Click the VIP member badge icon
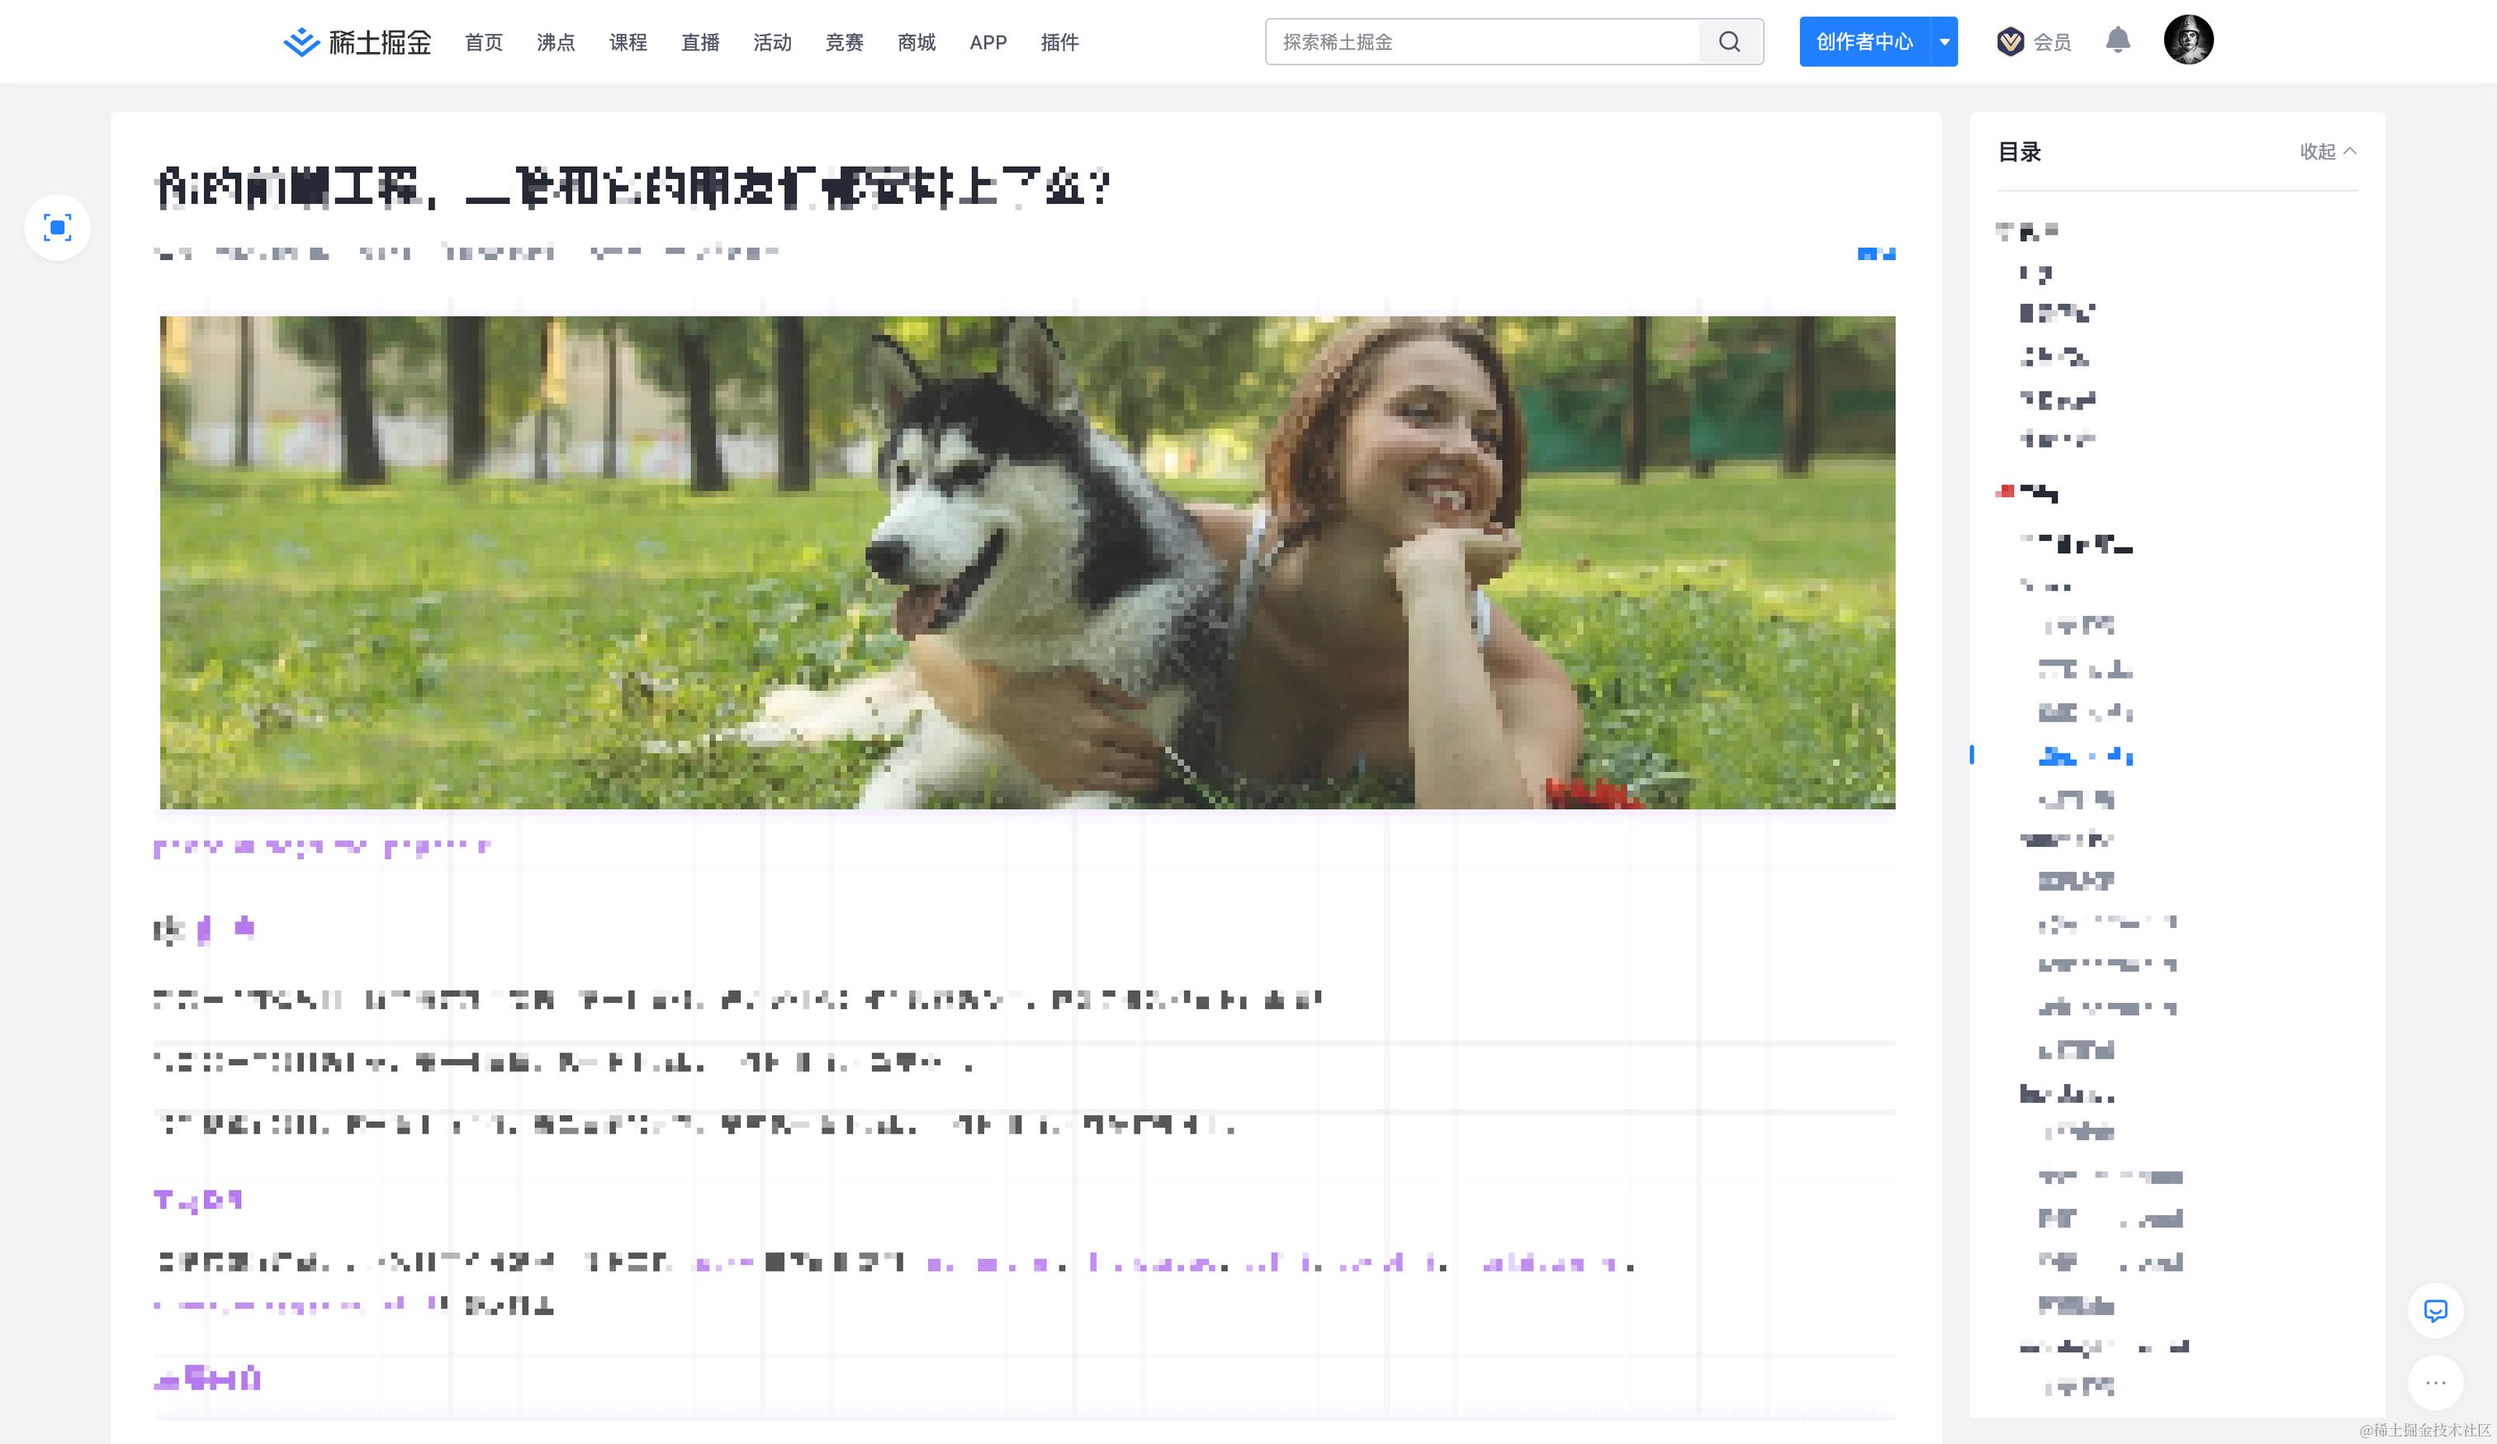The image size is (2497, 1444). tap(2010, 41)
